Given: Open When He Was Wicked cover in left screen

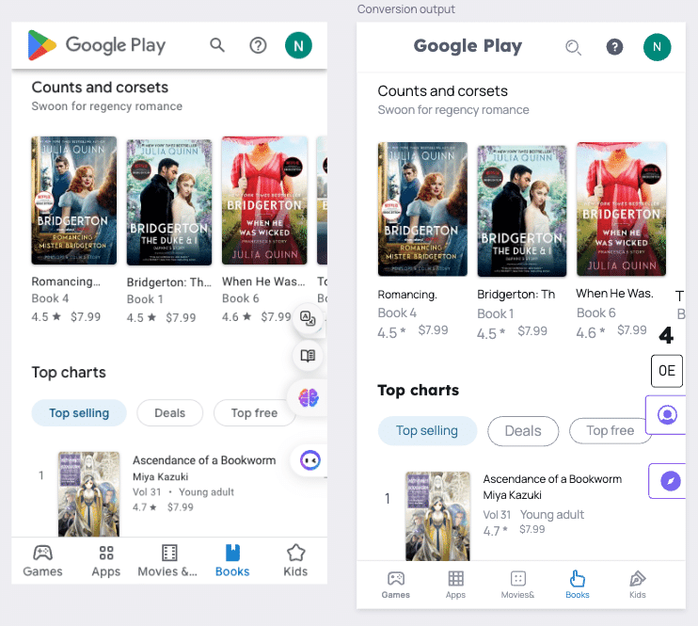Looking at the screenshot, I should 265,201.
